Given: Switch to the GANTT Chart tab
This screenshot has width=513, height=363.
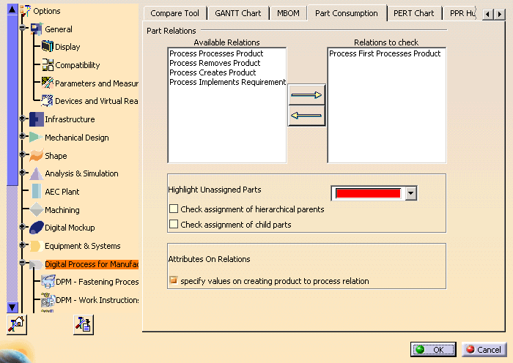Looking at the screenshot, I should (x=237, y=13).
